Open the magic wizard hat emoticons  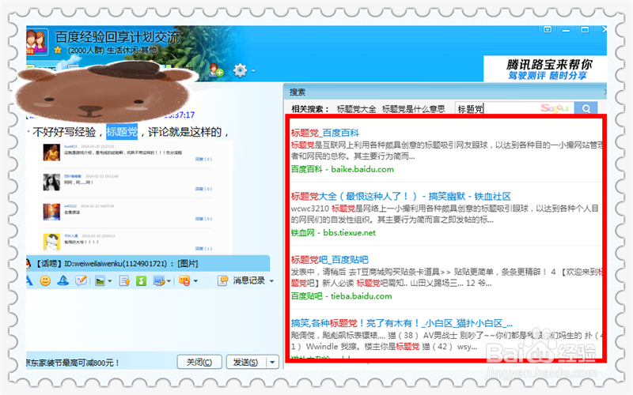click(63, 280)
